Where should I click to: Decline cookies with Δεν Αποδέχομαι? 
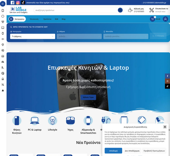point(132,151)
